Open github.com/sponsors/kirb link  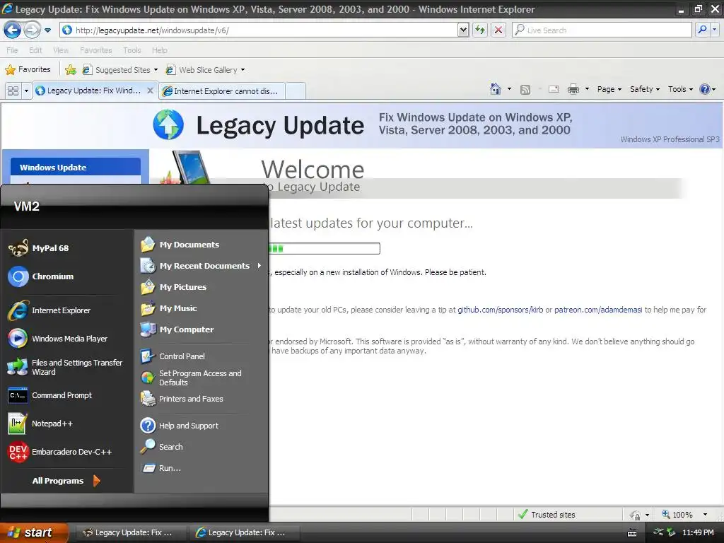click(x=500, y=310)
